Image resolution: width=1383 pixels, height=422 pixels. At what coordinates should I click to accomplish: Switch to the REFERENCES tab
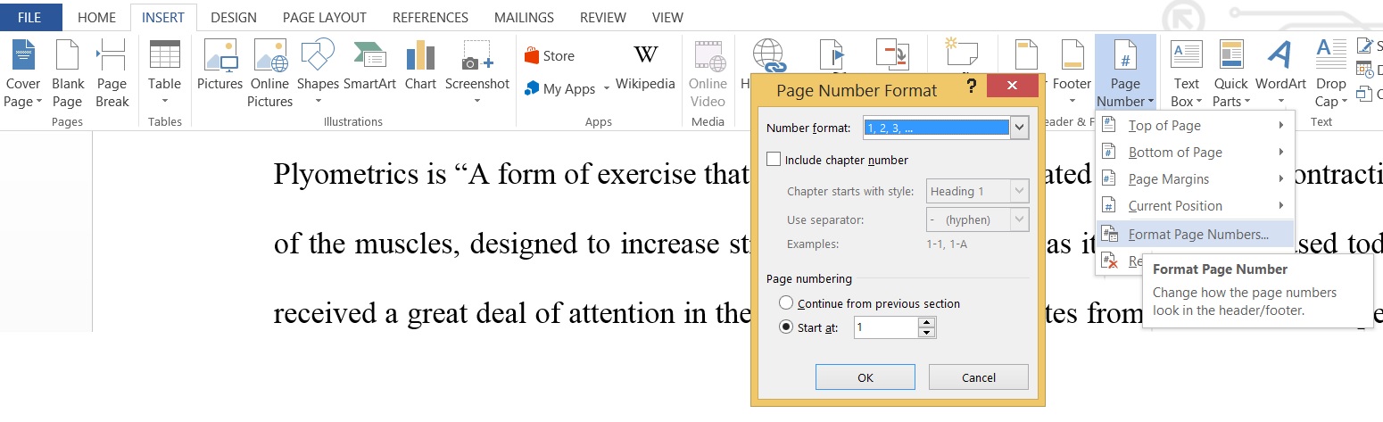click(431, 17)
